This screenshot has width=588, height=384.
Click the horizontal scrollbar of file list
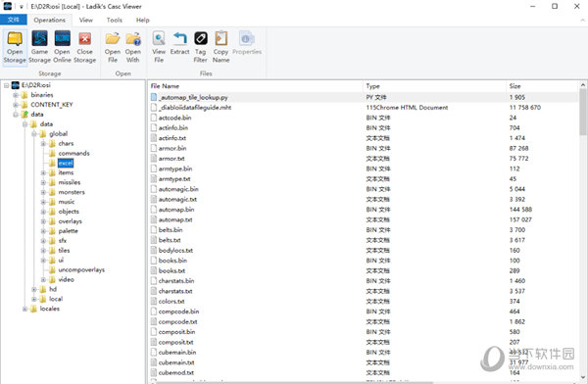pos(294,382)
